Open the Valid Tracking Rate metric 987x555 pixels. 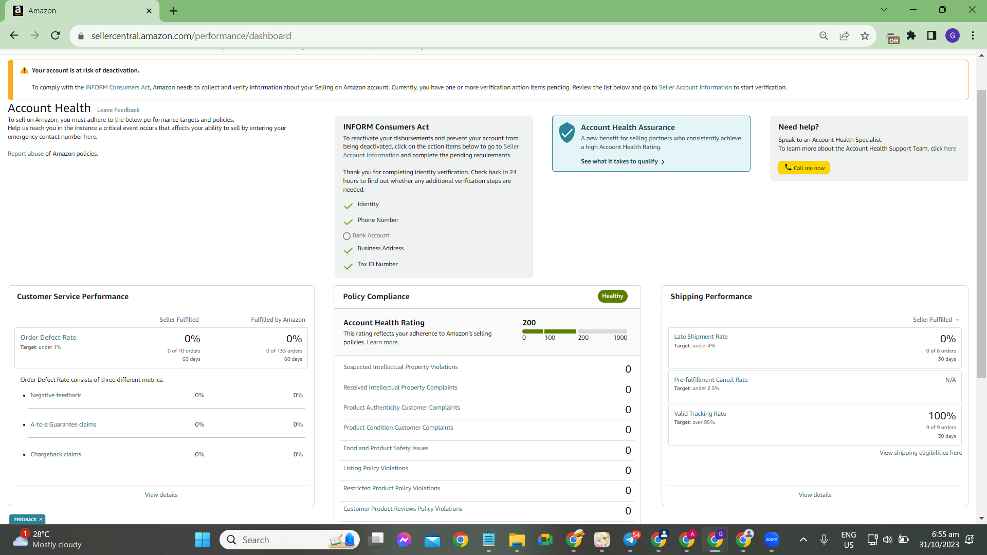pyautogui.click(x=700, y=414)
